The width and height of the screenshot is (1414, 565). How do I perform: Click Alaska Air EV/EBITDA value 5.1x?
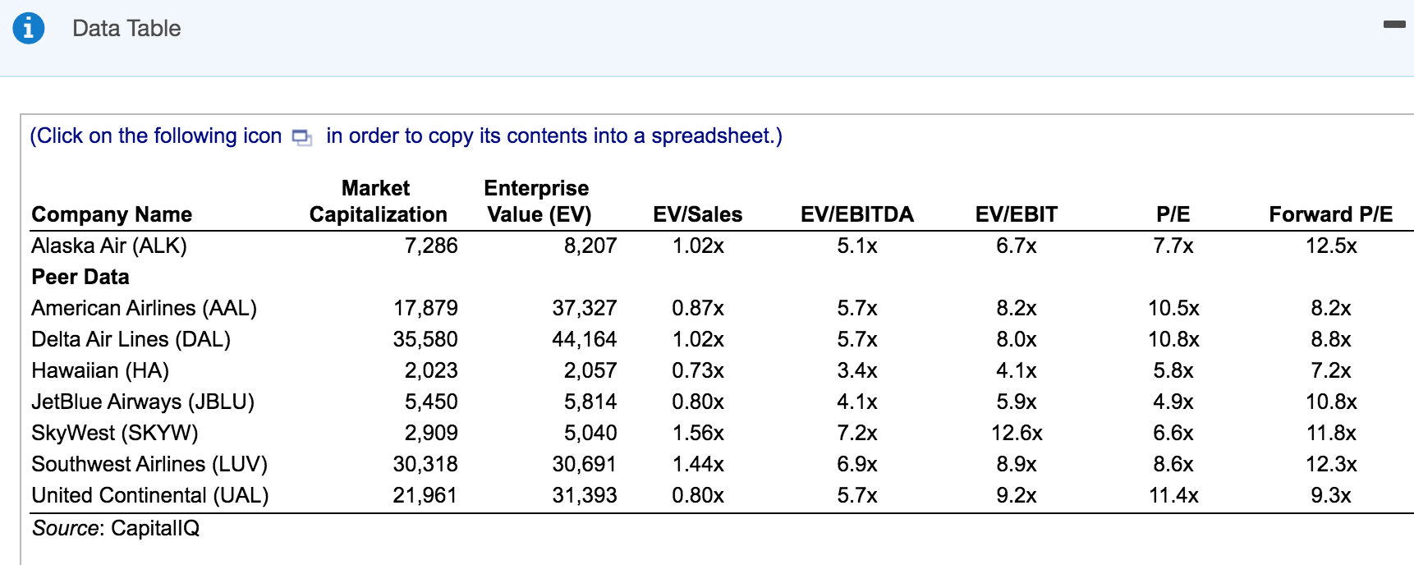[857, 246]
